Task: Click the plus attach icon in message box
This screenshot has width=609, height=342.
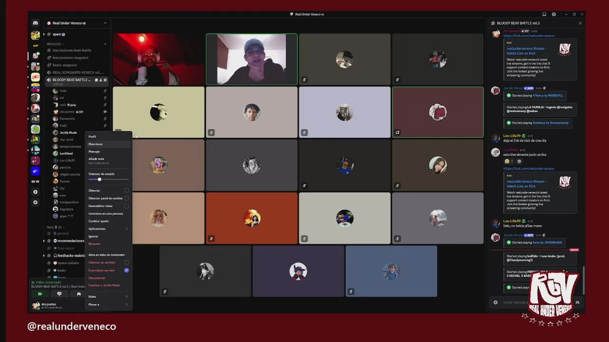Action: (495, 302)
